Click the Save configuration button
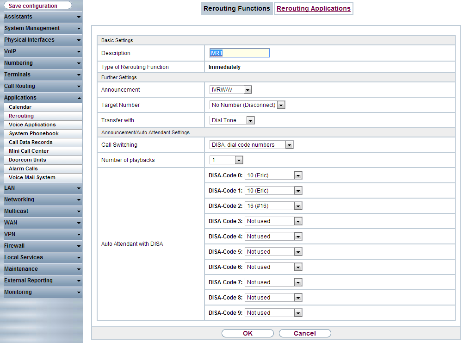This screenshot has height=343, width=464. tap(38, 6)
